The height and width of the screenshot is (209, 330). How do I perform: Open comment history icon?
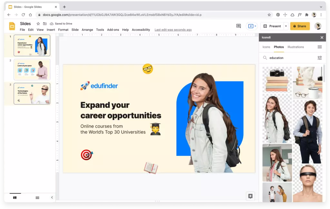coord(238,26)
